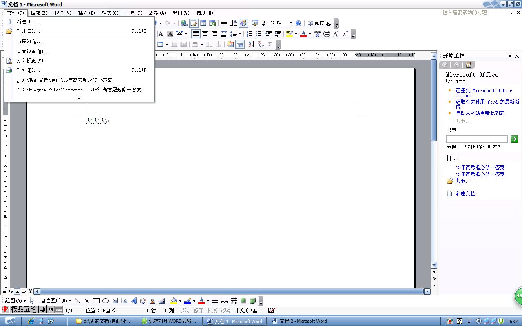522x326 pixels.
Task: Insert an Excel worksheet from the toolbar
Action: pyautogui.click(x=212, y=23)
